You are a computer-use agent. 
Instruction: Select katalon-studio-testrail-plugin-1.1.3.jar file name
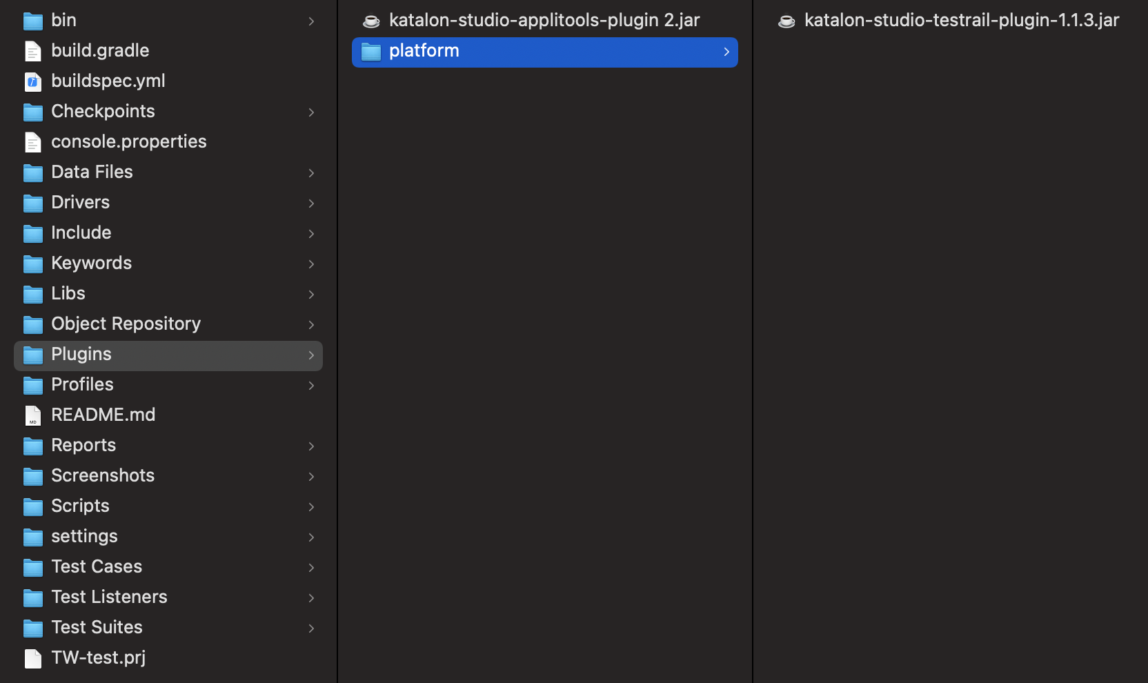(961, 20)
